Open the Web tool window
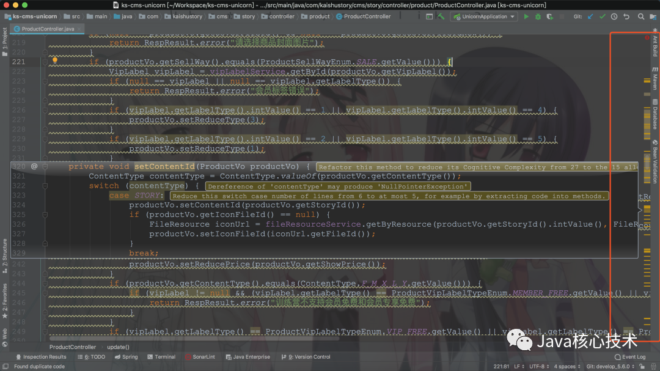Viewport: 660px width, 371px height. click(5, 337)
